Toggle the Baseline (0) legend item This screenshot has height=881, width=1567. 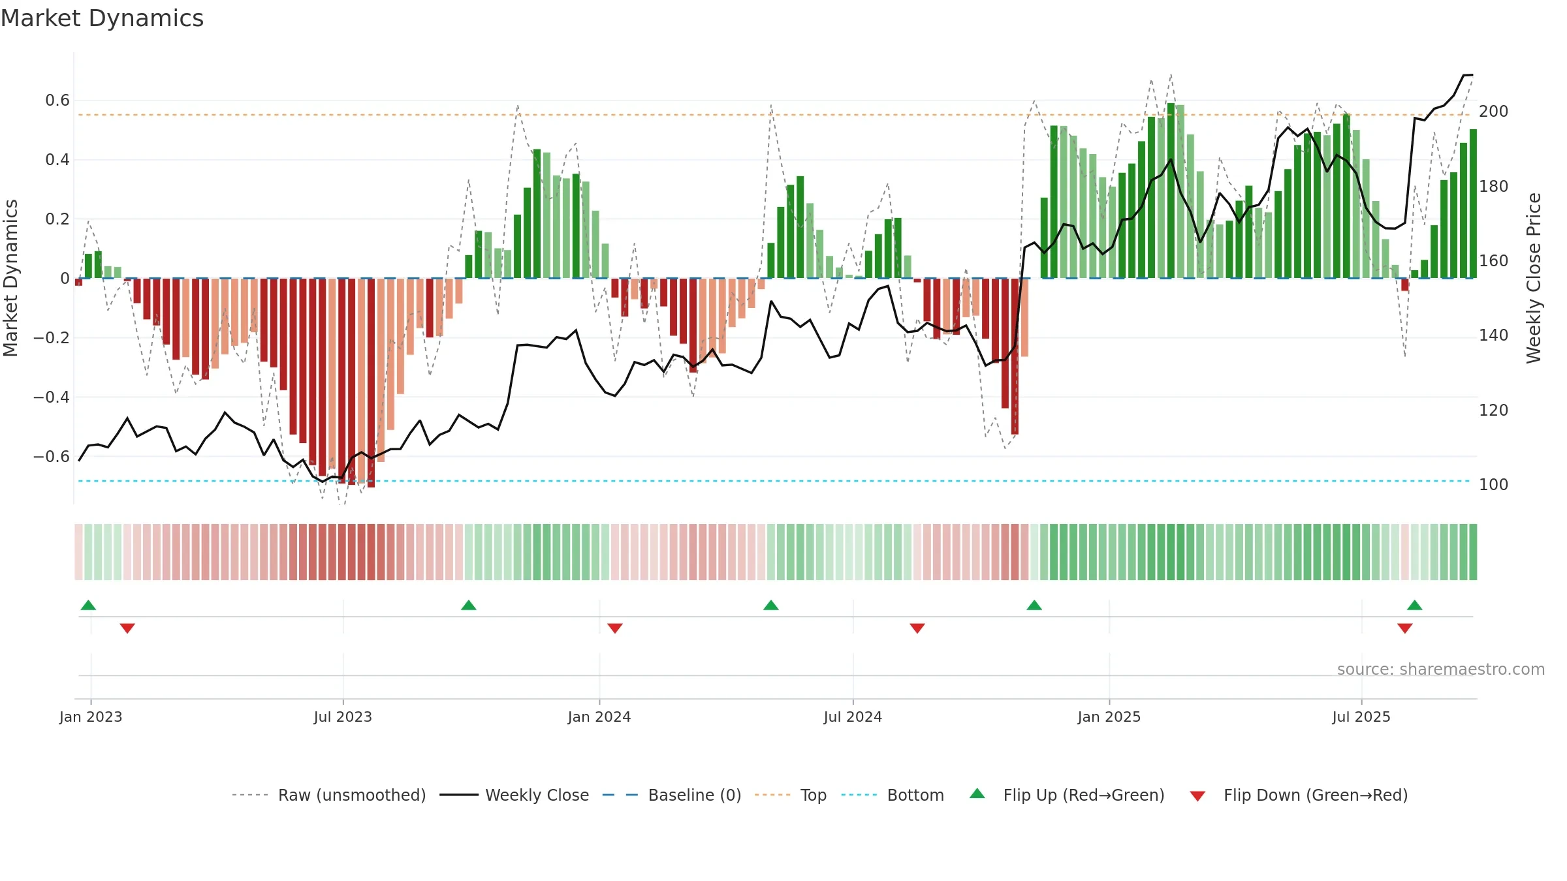point(672,795)
